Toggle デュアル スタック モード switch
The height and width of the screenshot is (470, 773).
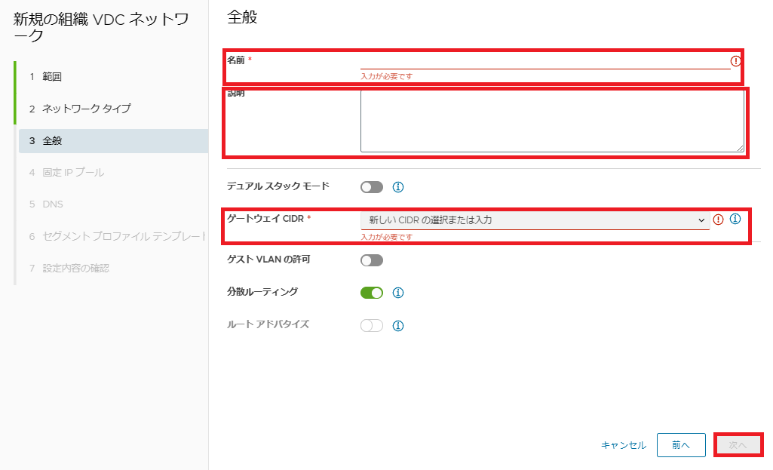pos(372,187)
